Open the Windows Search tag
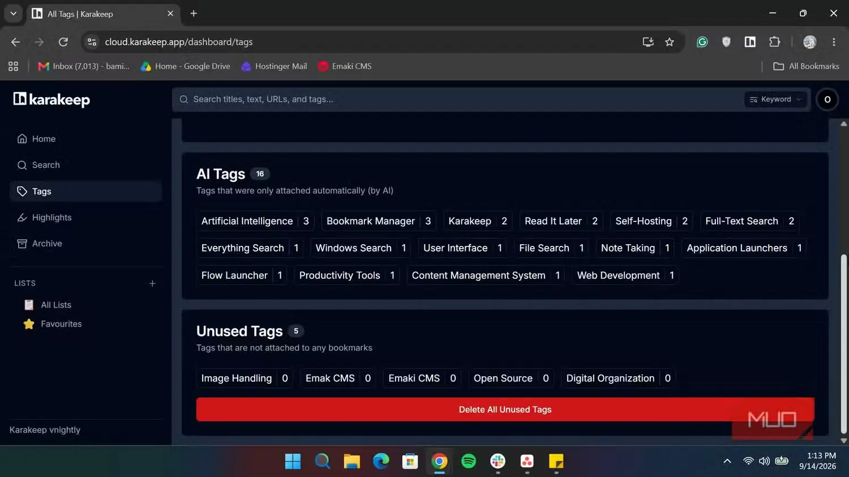Screen dimensions: 849x477 point(361,248)
